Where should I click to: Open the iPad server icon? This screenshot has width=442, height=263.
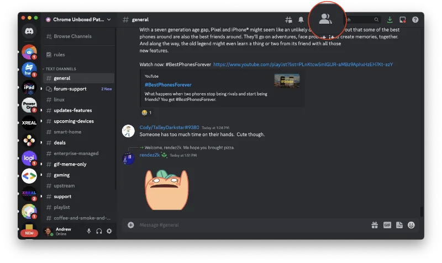(x=29, y=87)
